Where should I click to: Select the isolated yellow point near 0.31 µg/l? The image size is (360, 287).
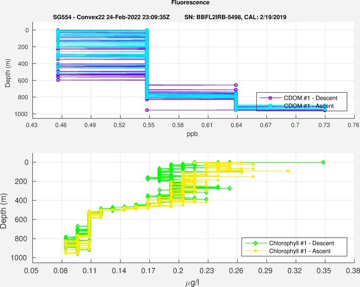[x=288, y=171]
